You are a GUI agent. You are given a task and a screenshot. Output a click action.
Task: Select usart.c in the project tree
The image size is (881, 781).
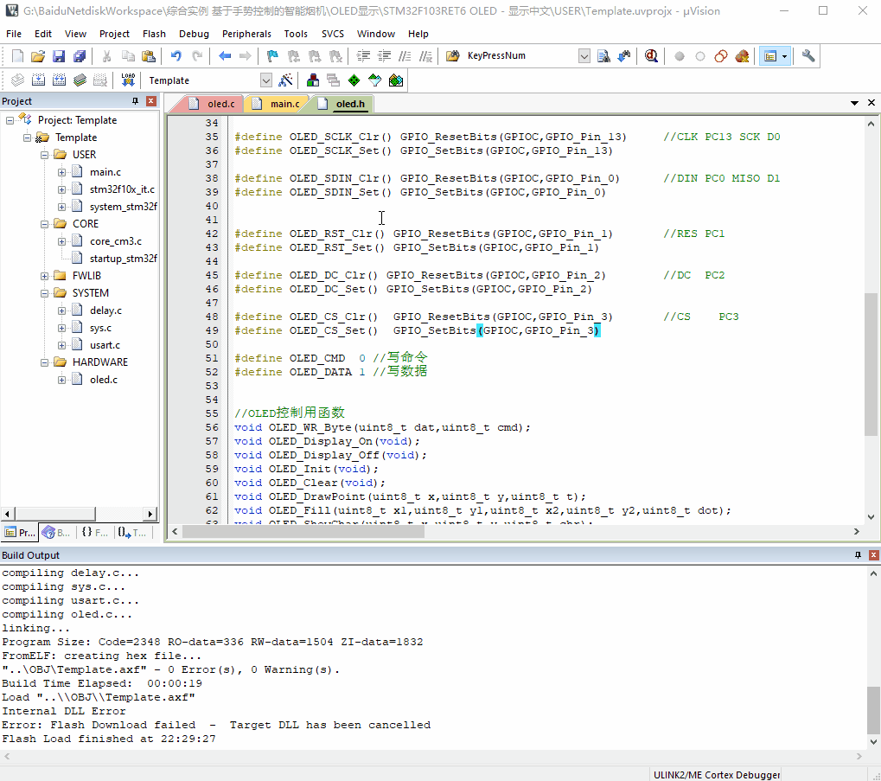click(x=105, y=346)
